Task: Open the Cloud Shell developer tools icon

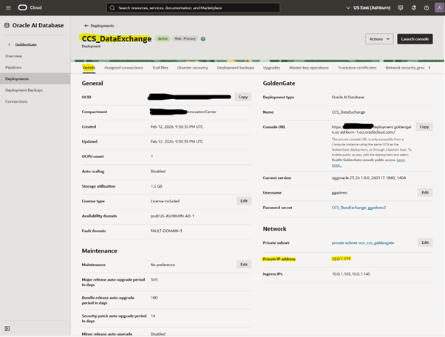Action: [x=401, y=7]
